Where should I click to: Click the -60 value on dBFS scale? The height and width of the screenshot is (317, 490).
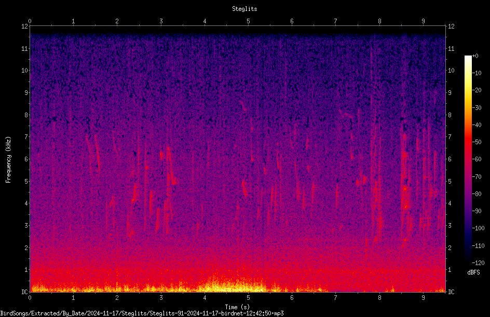(x=477, y=159)
